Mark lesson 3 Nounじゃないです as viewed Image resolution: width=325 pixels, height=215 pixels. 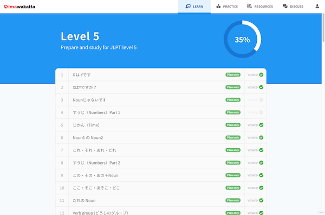261,100
